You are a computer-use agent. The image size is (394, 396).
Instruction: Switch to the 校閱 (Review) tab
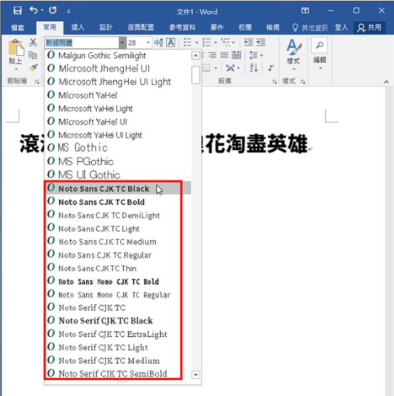click(245, 27)
